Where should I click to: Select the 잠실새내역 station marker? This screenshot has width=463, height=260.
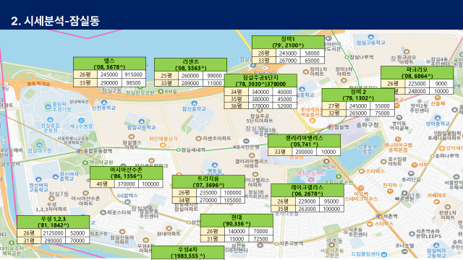pyautogui.click(x=179, y=150)
